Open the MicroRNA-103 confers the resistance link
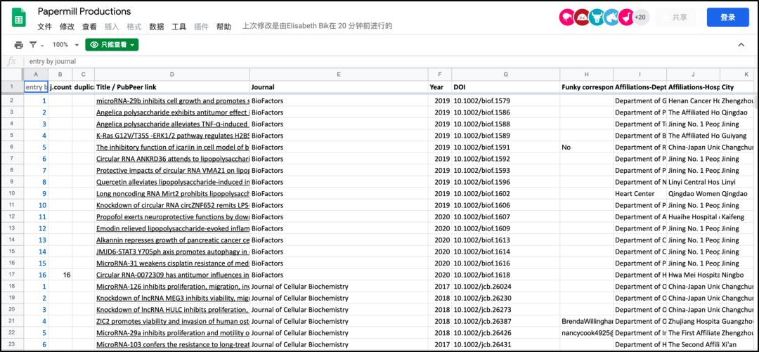The width and height of the screenshot is (759, 352). 173,345
